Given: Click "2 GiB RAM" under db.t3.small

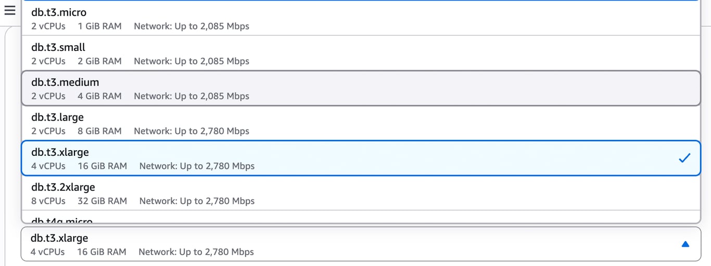Looking at the screenshot, I should coord(99,61).
